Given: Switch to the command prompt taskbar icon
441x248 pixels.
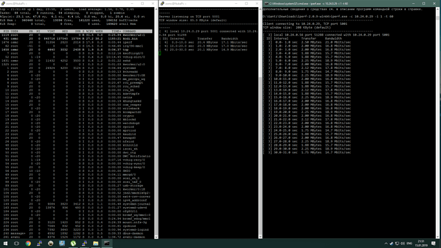Looking at the screenshot, I should [107, 244].
